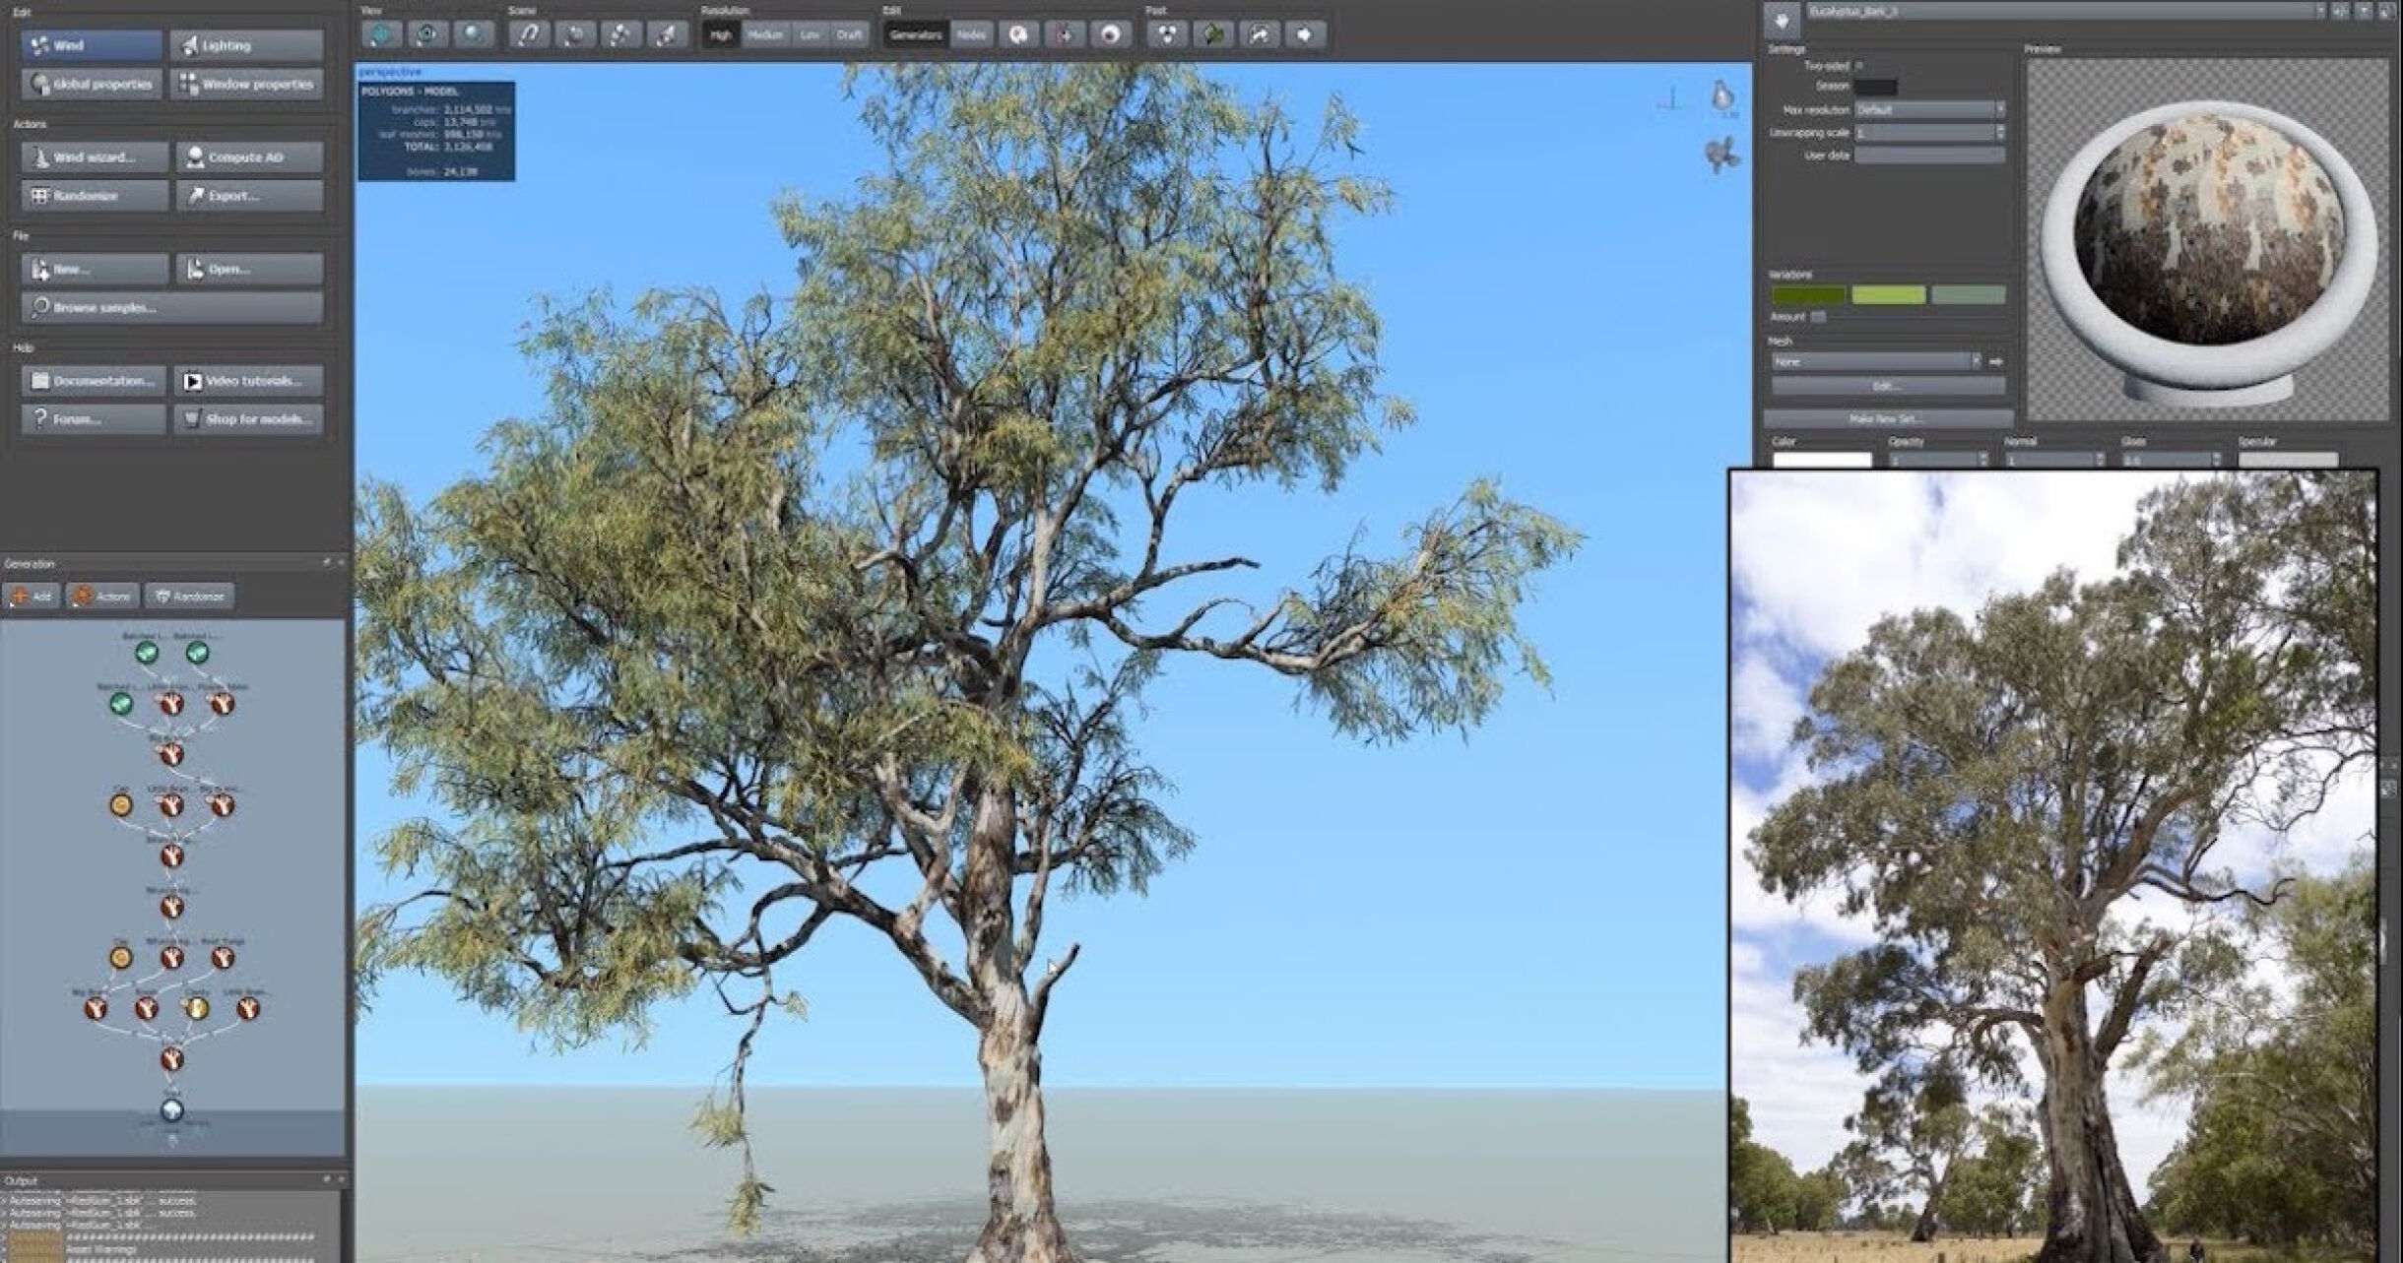Image resolution: width=2403 pixels, height=1263 pixels.
Task: Open Documentation help
Action: 94,380
